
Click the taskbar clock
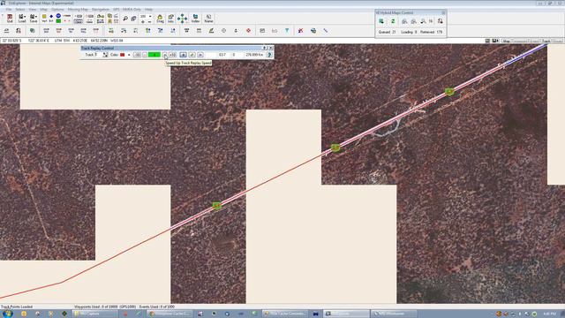pyautogui.click(x=549, y=314)
